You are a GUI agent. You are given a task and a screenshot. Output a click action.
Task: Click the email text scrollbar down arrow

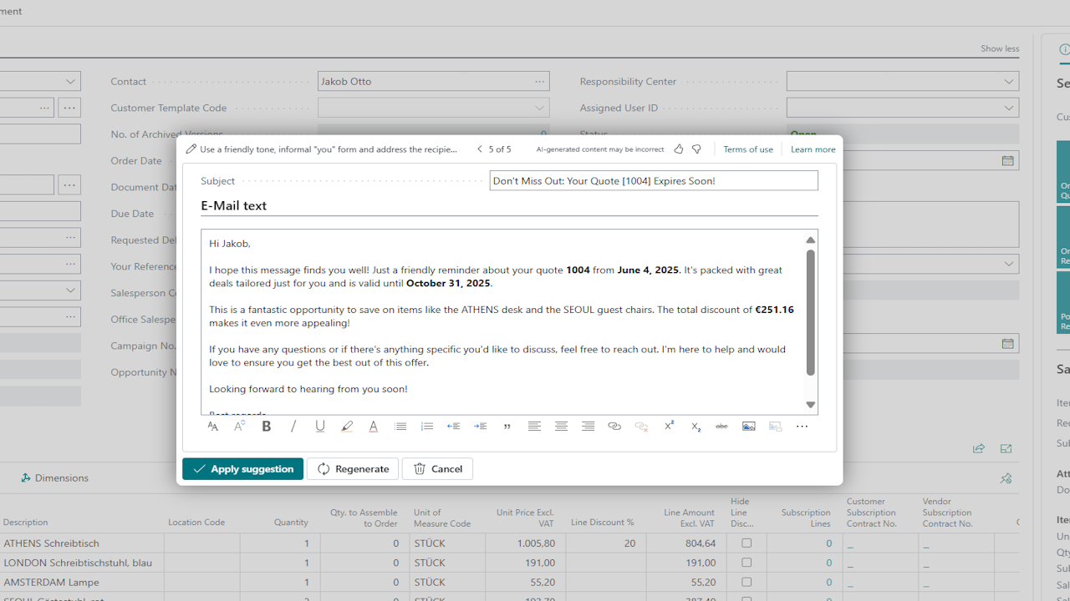pyautogui.click(x=810, y=405)
